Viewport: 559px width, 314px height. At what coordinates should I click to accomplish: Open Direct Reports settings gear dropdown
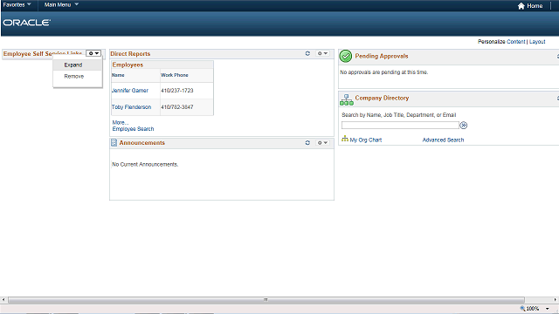[x=322, y=53]
